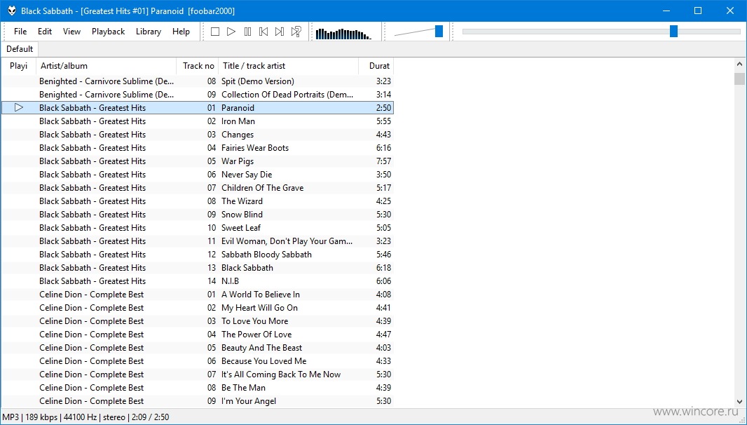The width and height of the screenshot is (747, 425).
Task: Select the track 'Fairies Wear Boots'
Action: coord(197,148)
